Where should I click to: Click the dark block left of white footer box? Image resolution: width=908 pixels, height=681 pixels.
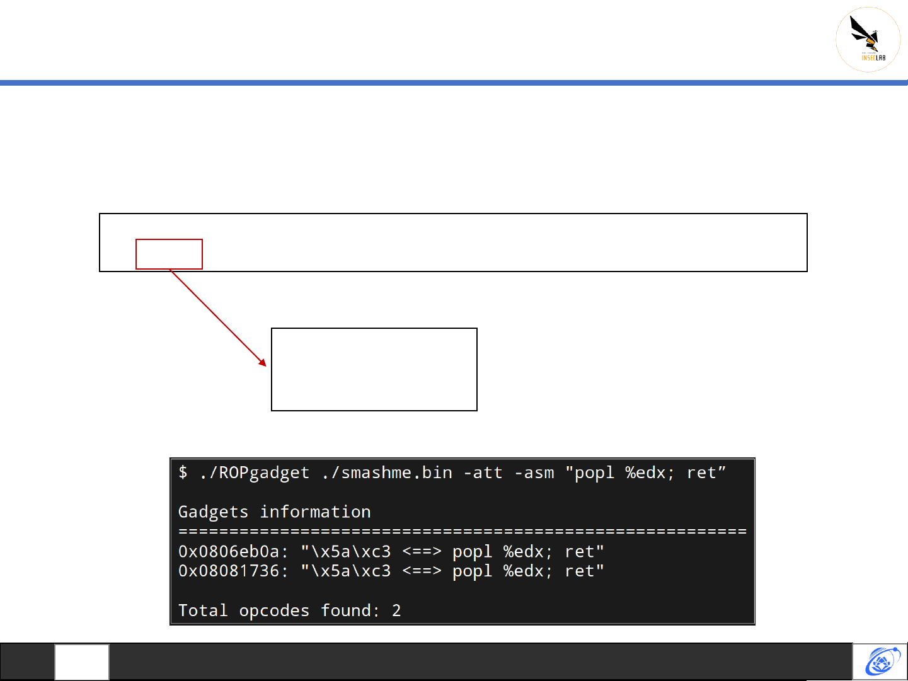(27, 661)
